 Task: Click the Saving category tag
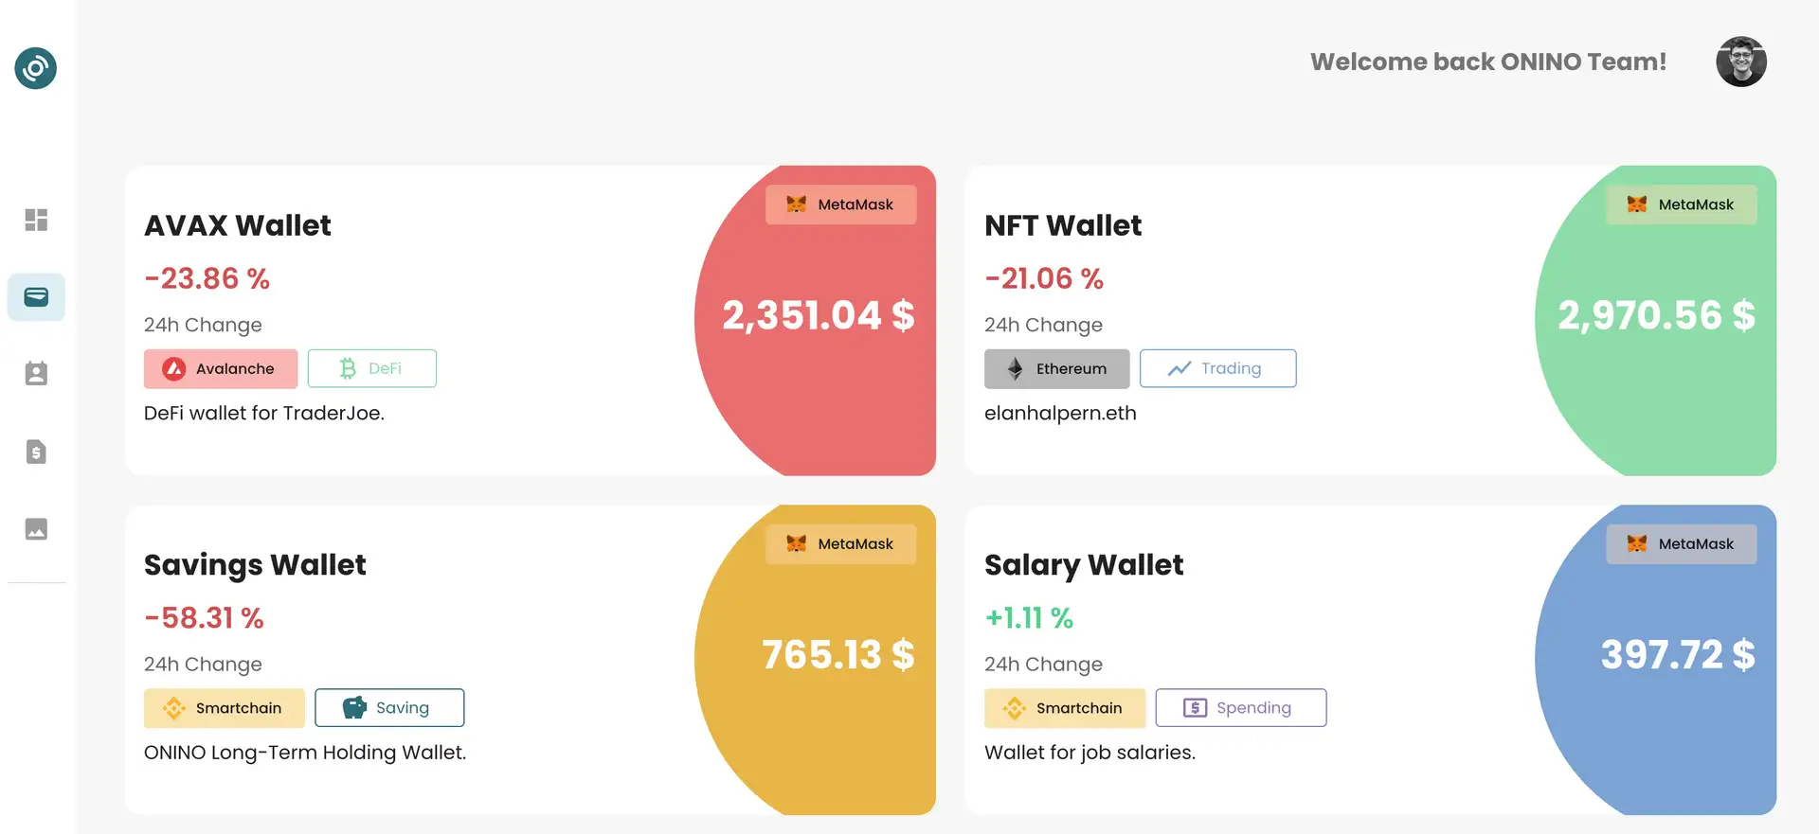tap(388, 708)
